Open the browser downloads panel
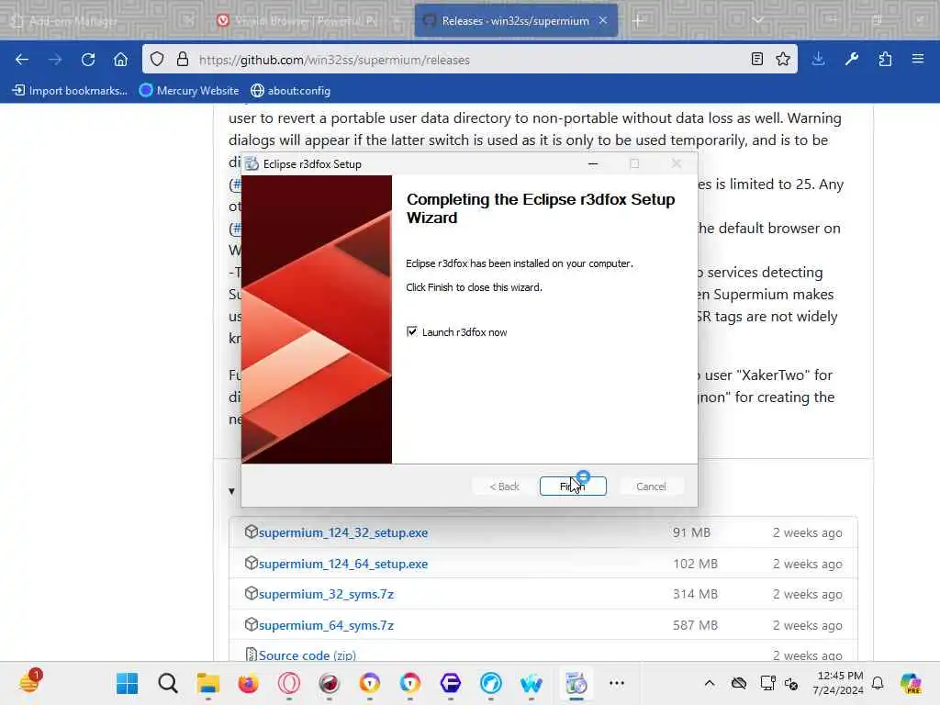 pyautogui.click(x=818, y=60)
